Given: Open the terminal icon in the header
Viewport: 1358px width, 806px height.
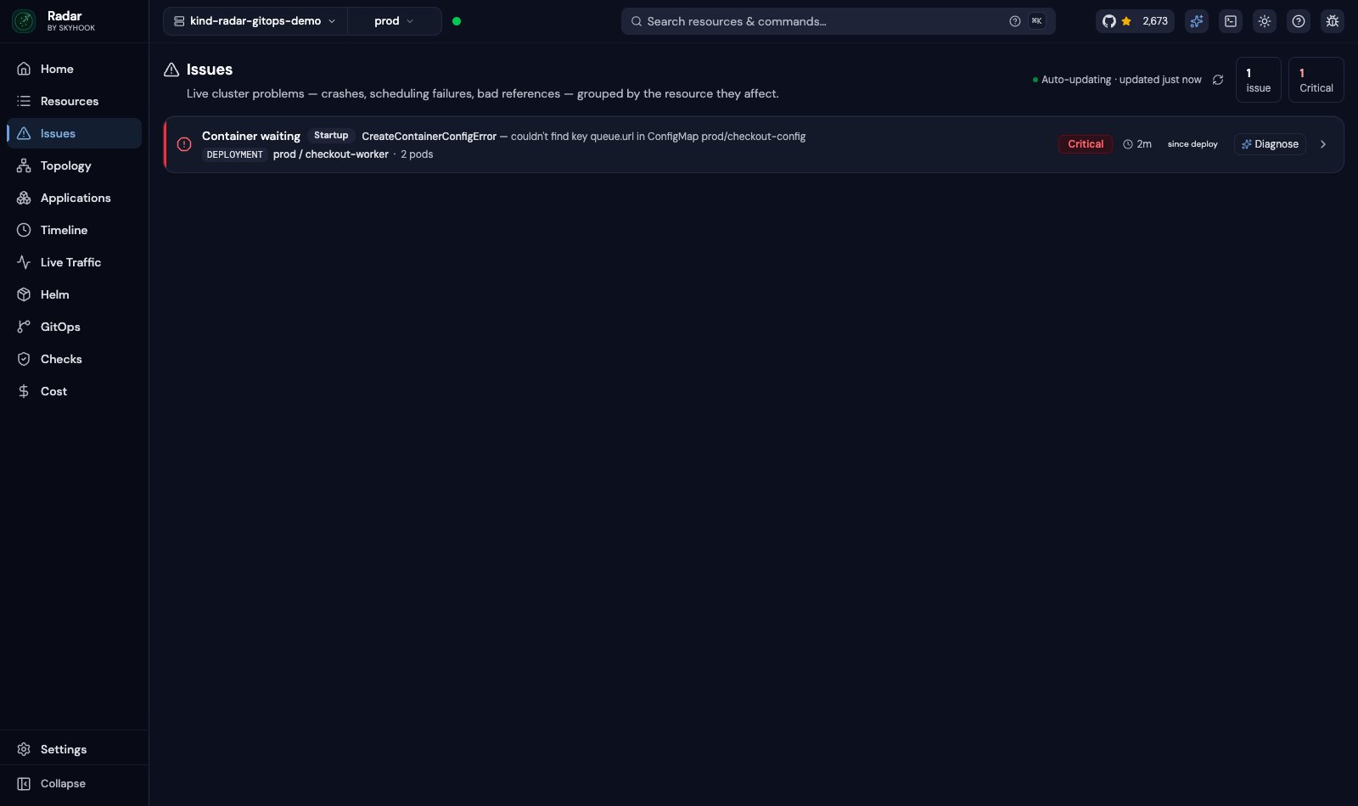Looking at the screenshot, I should pyautogui.click(x=1231, y=21).
